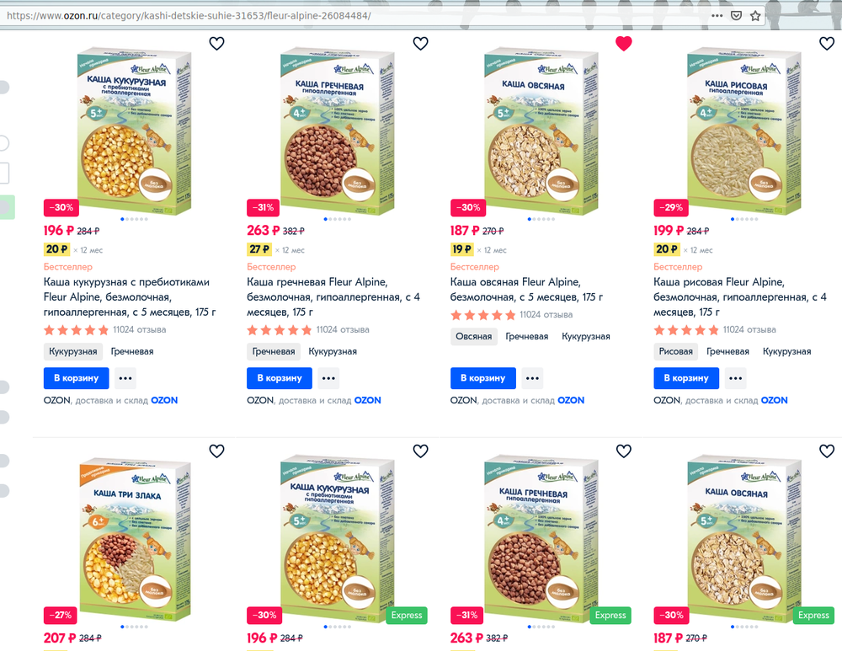Add rice porridge to cart

686,378
